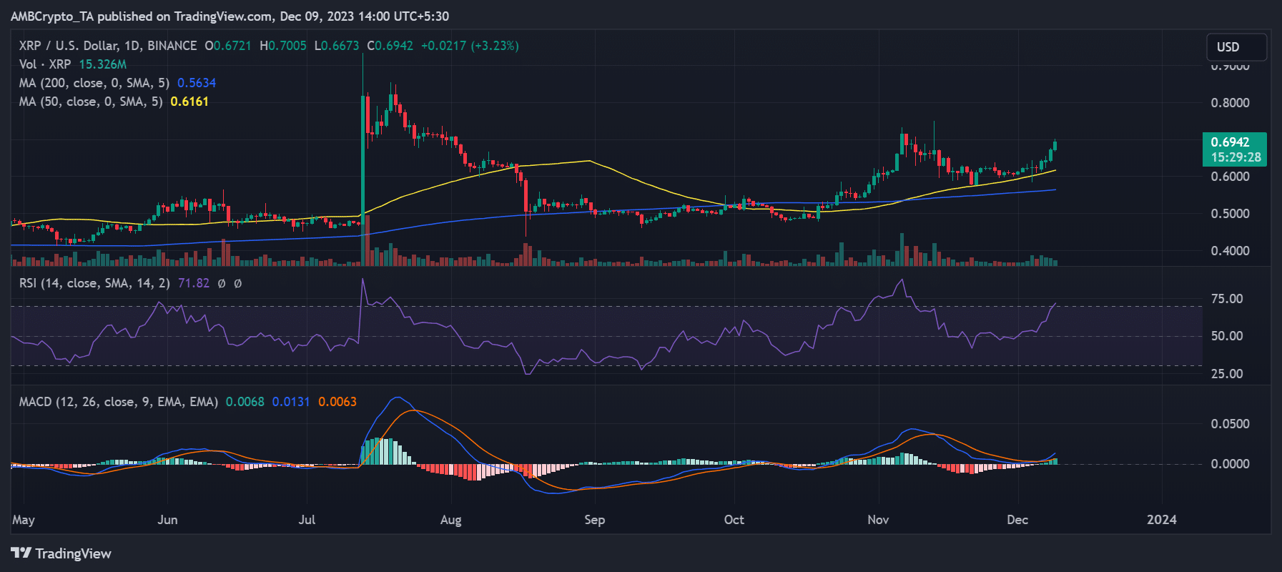Click the change value +0.0217 (+3.23%)
The height and width of the screenshot is (572, 1282).
470,46
